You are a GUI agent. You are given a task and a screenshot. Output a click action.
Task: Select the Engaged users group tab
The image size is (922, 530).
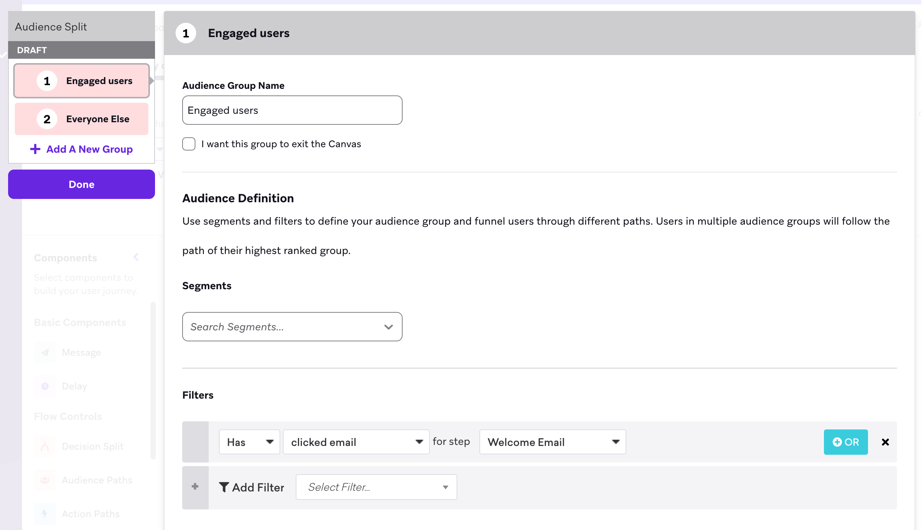coord(82,81)
